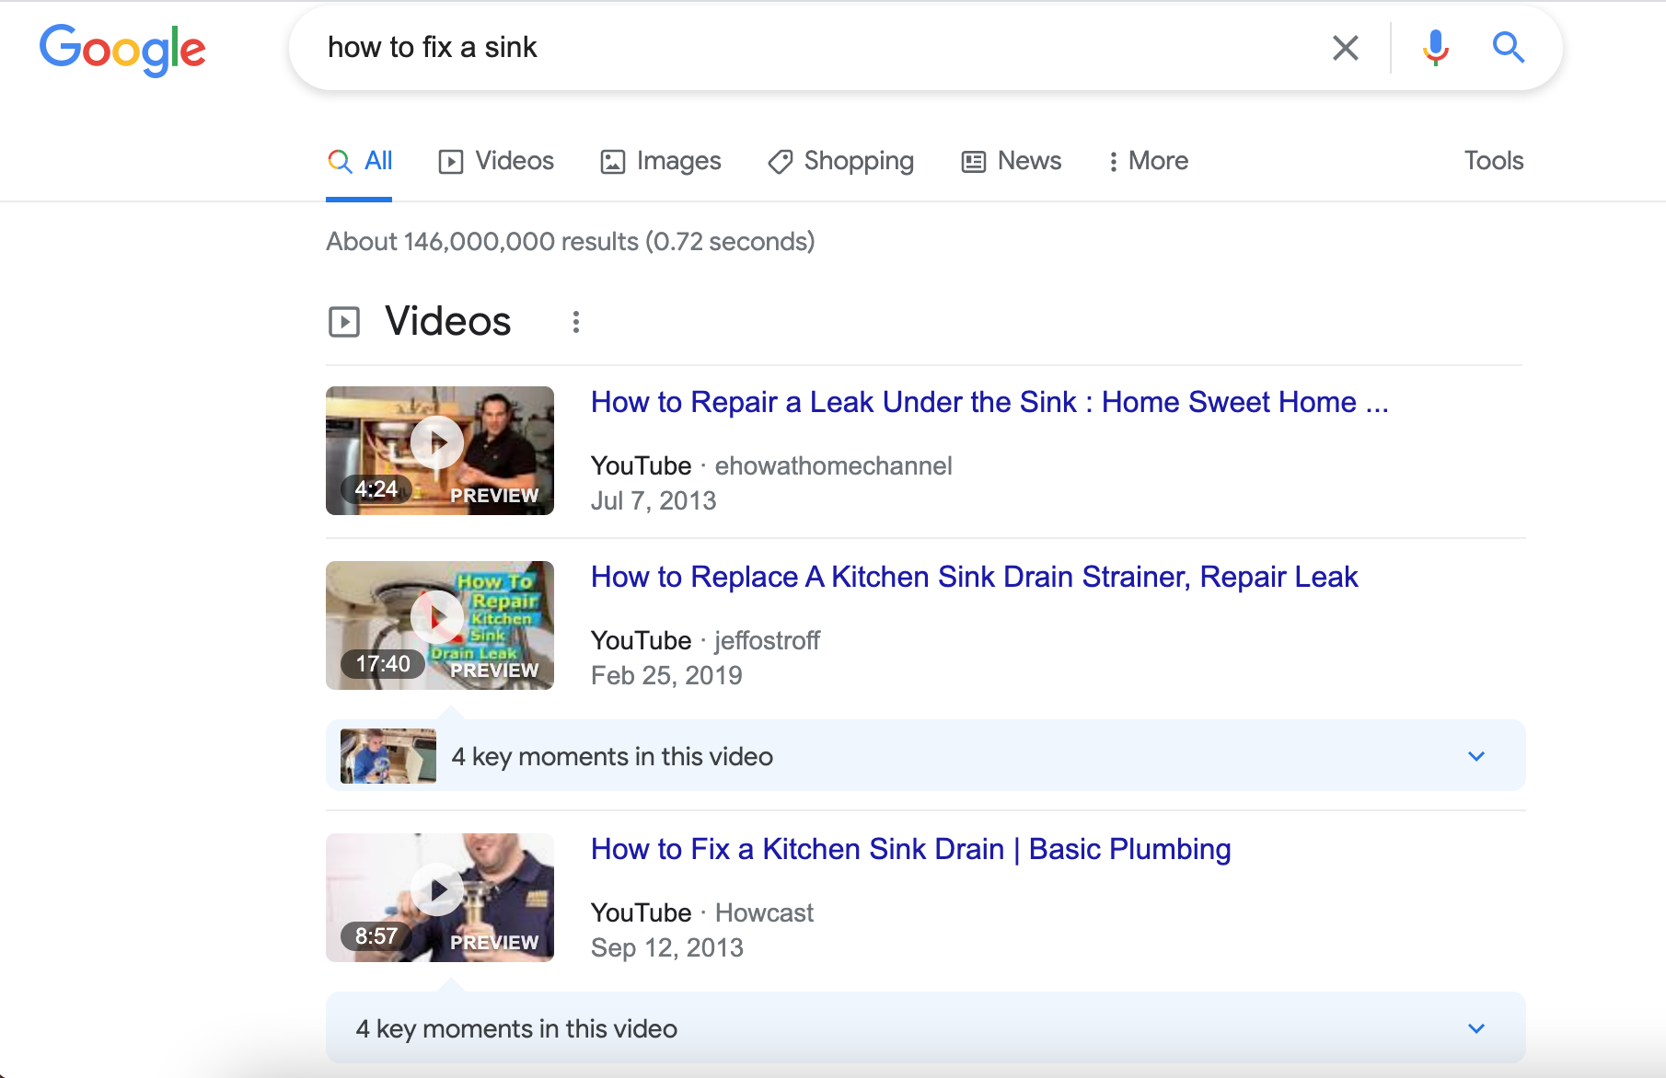Screen dimensions: 1666x1078
Task: Open search Tools
Action: (1494, 161)
